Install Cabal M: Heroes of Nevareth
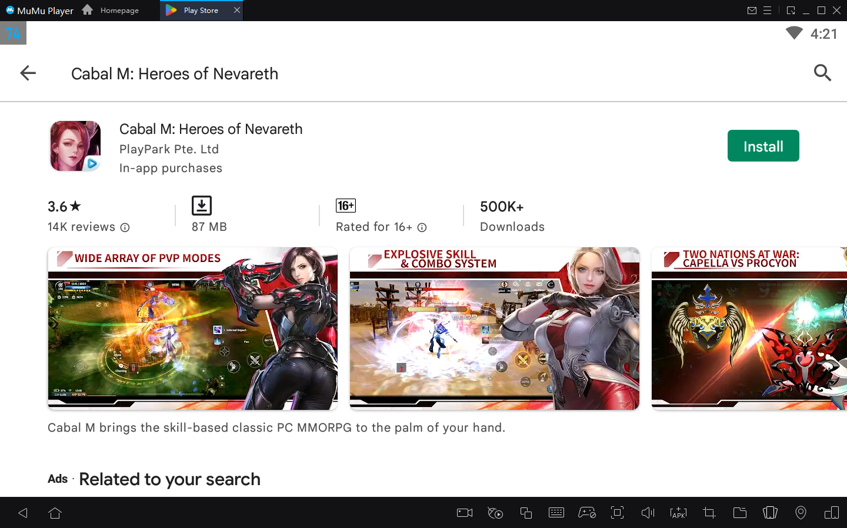Screen dimensions: 847x528 point(763,146)
